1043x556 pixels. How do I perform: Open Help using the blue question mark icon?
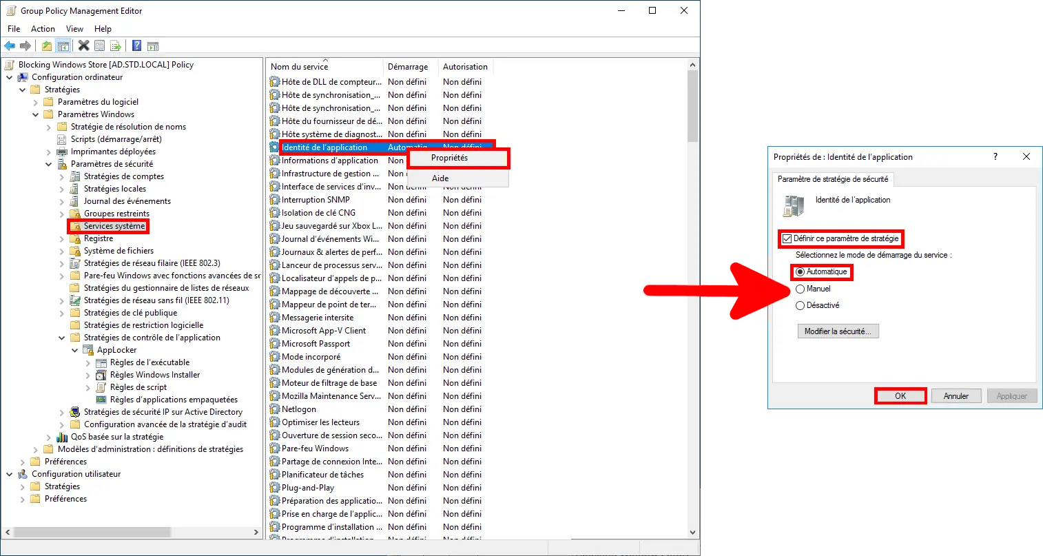(x=135, y=45)
